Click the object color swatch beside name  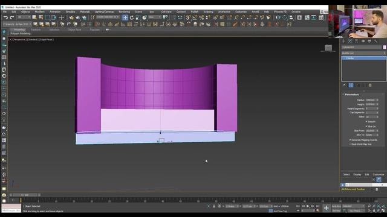tap(385, 47)
